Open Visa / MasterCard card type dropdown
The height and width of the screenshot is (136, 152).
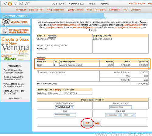point(65,107)
